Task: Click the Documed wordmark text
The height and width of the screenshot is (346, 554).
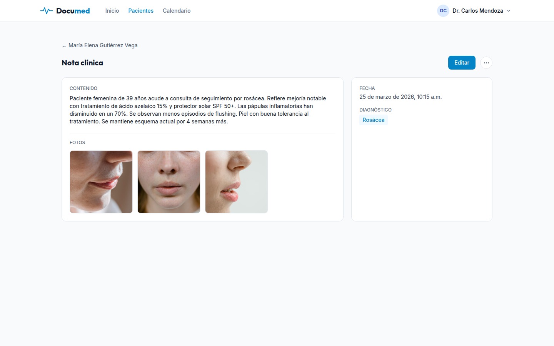Action: tap(73, 11)
